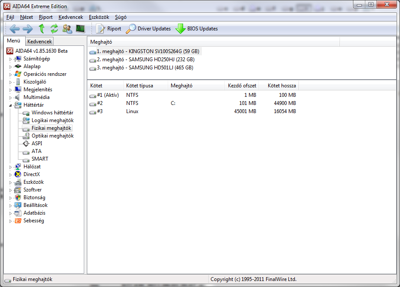The width and height of the screenshot is (400, 287).
Task: Select the Szoftver icon
Action: pos(18,190)
